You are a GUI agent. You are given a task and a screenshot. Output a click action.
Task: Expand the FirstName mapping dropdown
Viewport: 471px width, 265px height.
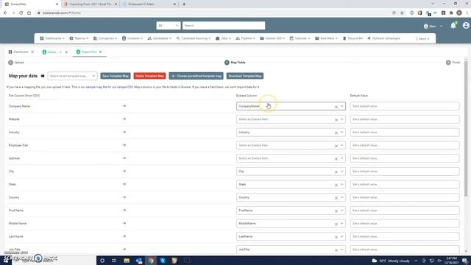point(341,211)
